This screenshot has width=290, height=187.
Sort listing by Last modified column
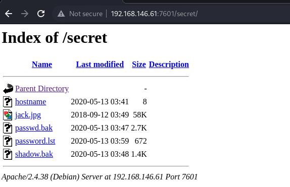point(100,65)
